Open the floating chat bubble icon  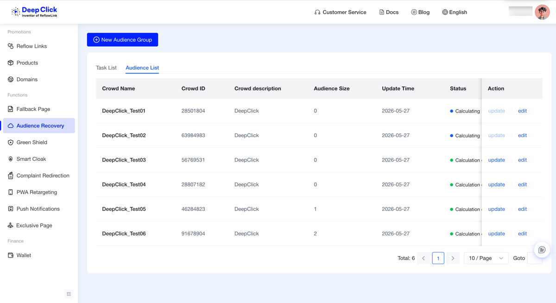click(x=542, y=250)
